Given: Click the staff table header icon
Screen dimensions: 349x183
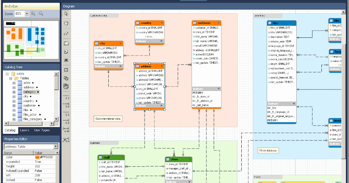Looking at the screenshot, I should [x=100, y=157].
